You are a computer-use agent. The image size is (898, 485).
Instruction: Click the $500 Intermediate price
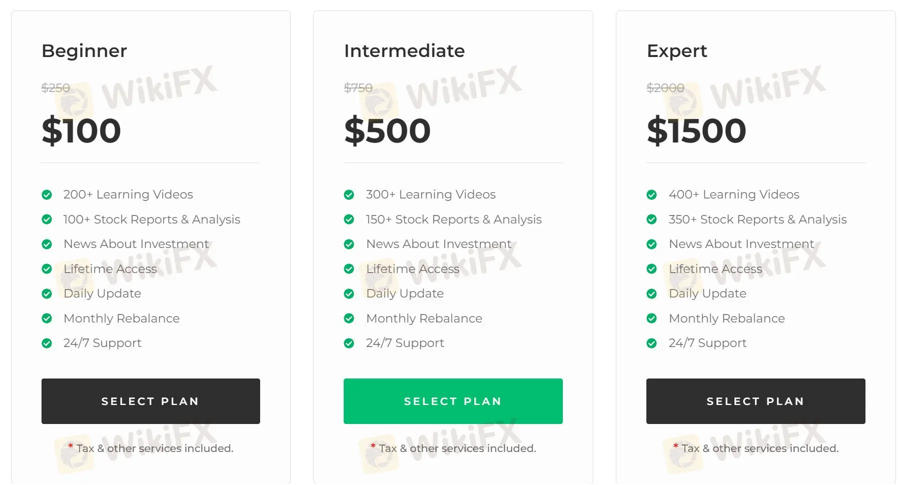pos(387,130)
